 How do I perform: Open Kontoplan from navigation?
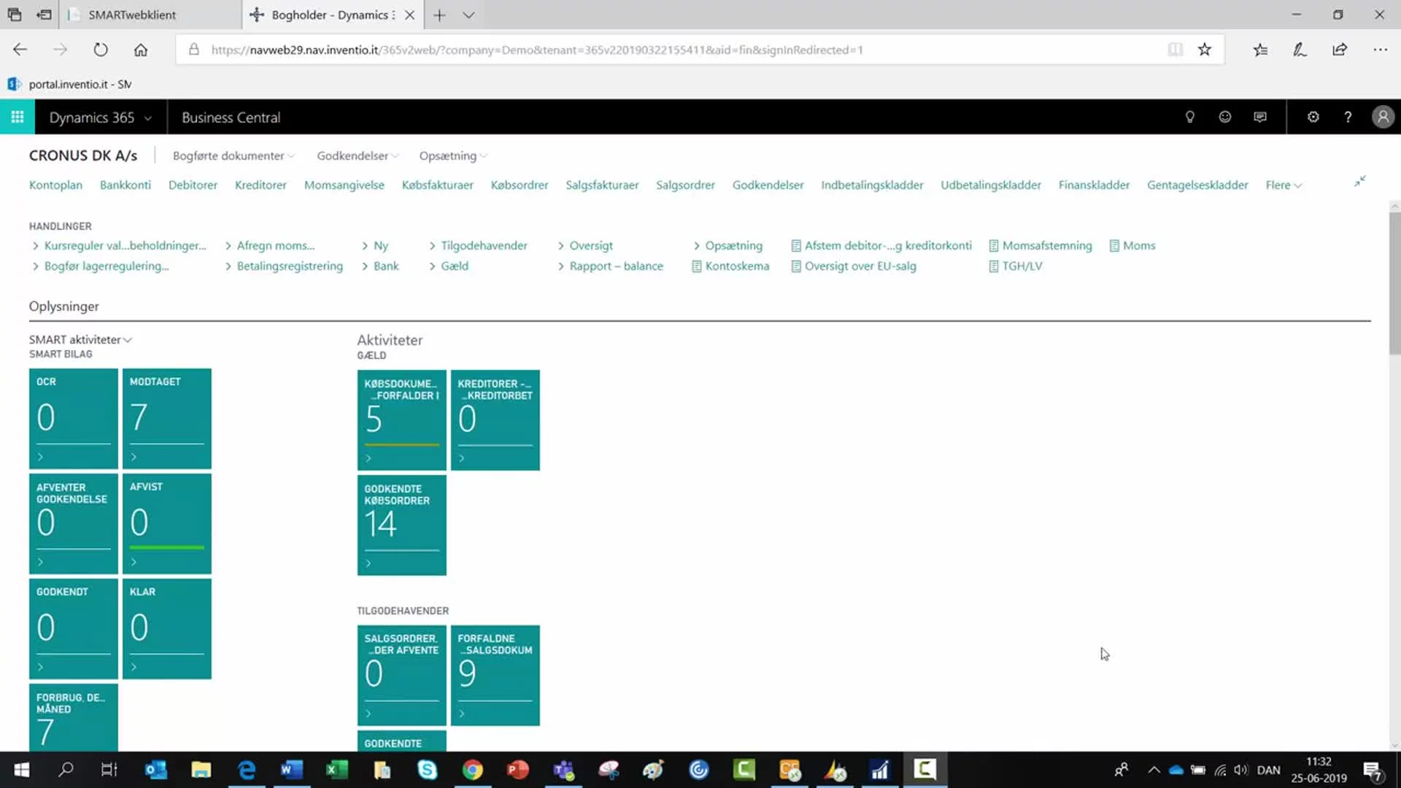click(x=55, y=185)
